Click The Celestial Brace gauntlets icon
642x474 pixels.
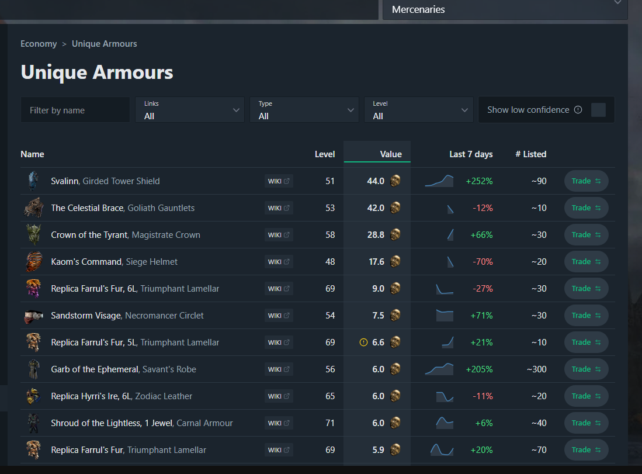(33, 207)
